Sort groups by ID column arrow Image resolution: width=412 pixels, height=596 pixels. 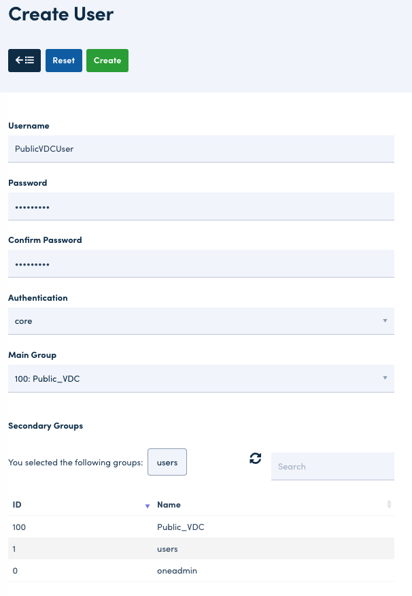tap(148, 506)
